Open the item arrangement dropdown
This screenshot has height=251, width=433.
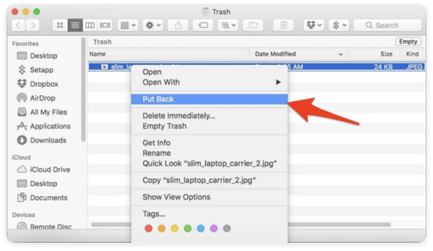[x=128, y=25]
